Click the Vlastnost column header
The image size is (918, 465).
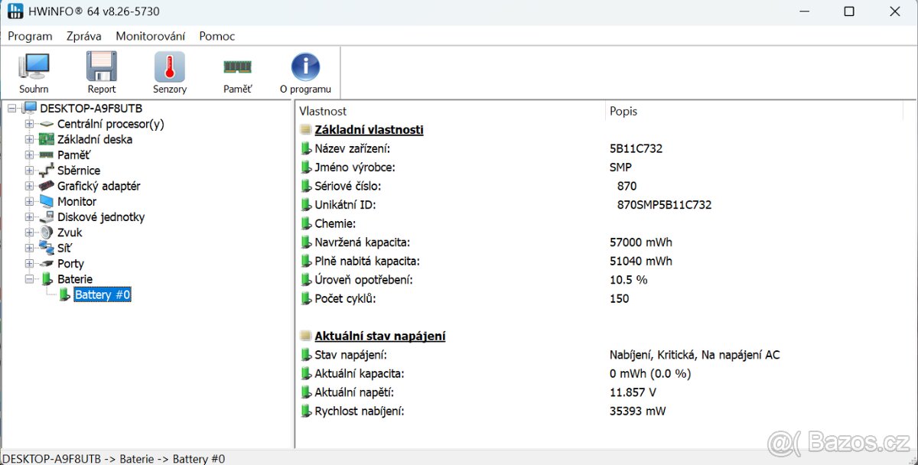click(323, 111)
